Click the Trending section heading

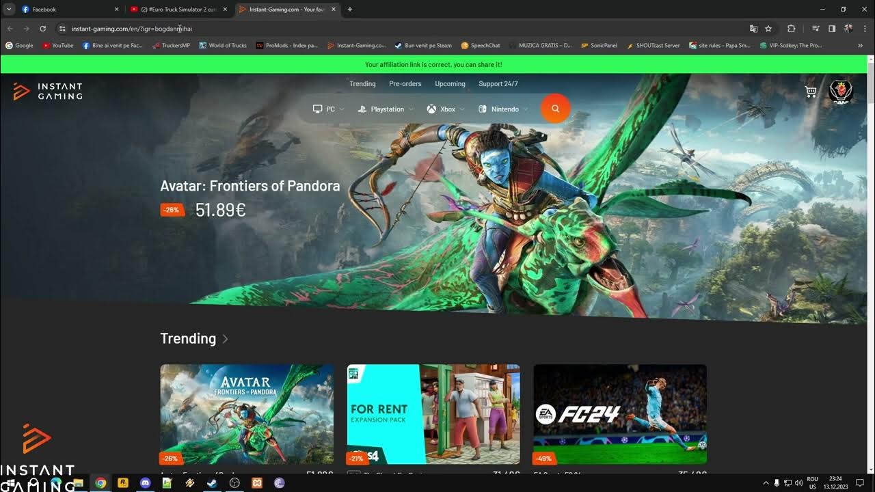pos(188,339)
